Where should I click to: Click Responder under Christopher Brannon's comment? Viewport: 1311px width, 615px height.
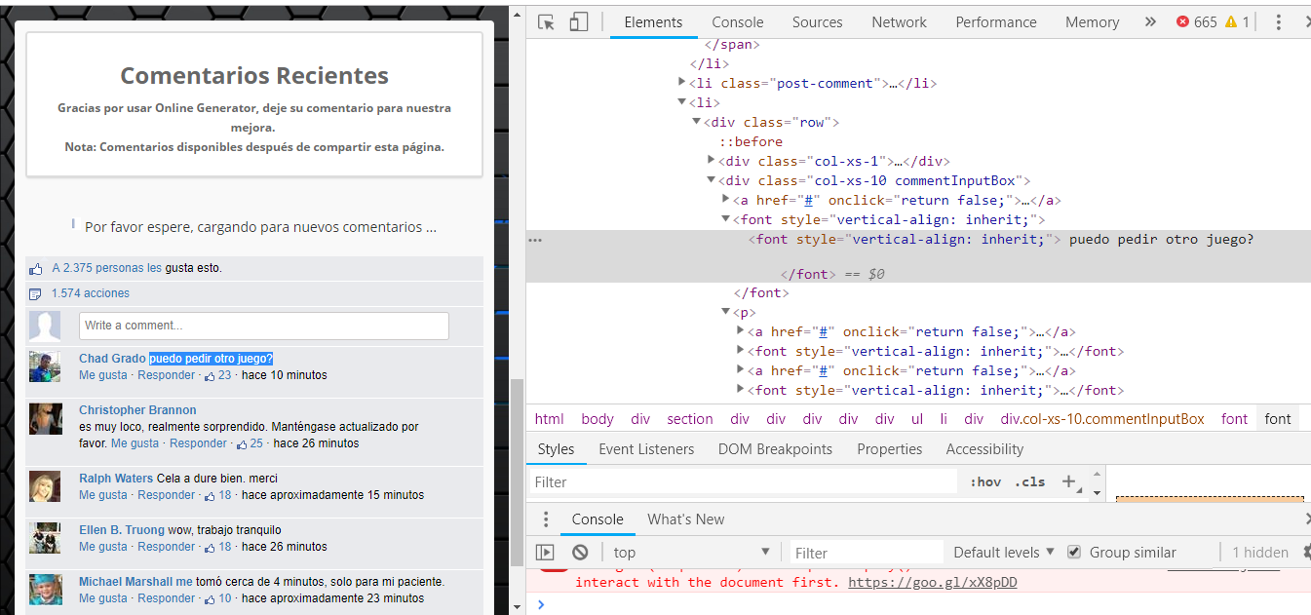[198, 443]
